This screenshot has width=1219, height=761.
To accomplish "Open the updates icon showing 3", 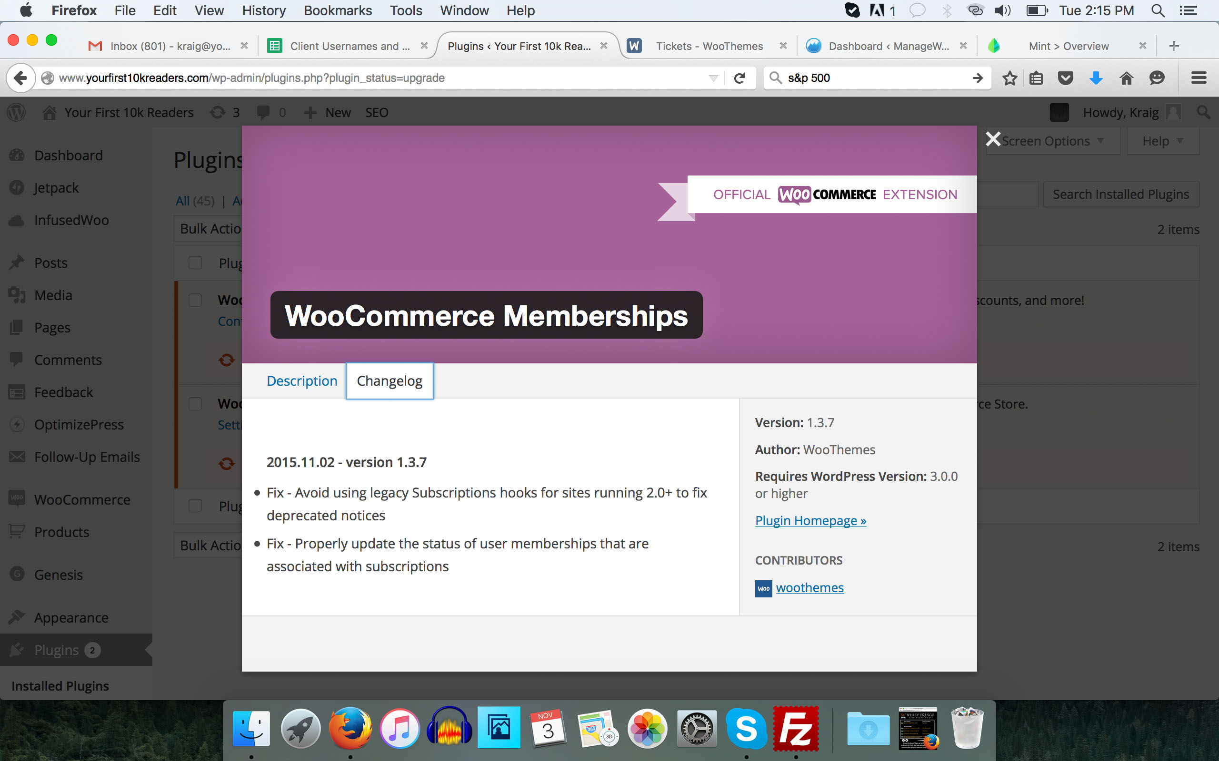I will tap(225, 112).
